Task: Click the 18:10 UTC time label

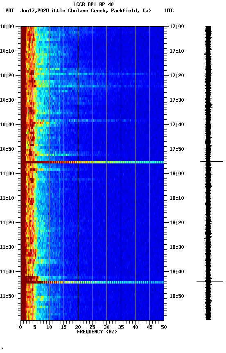Action: [177, 198]
